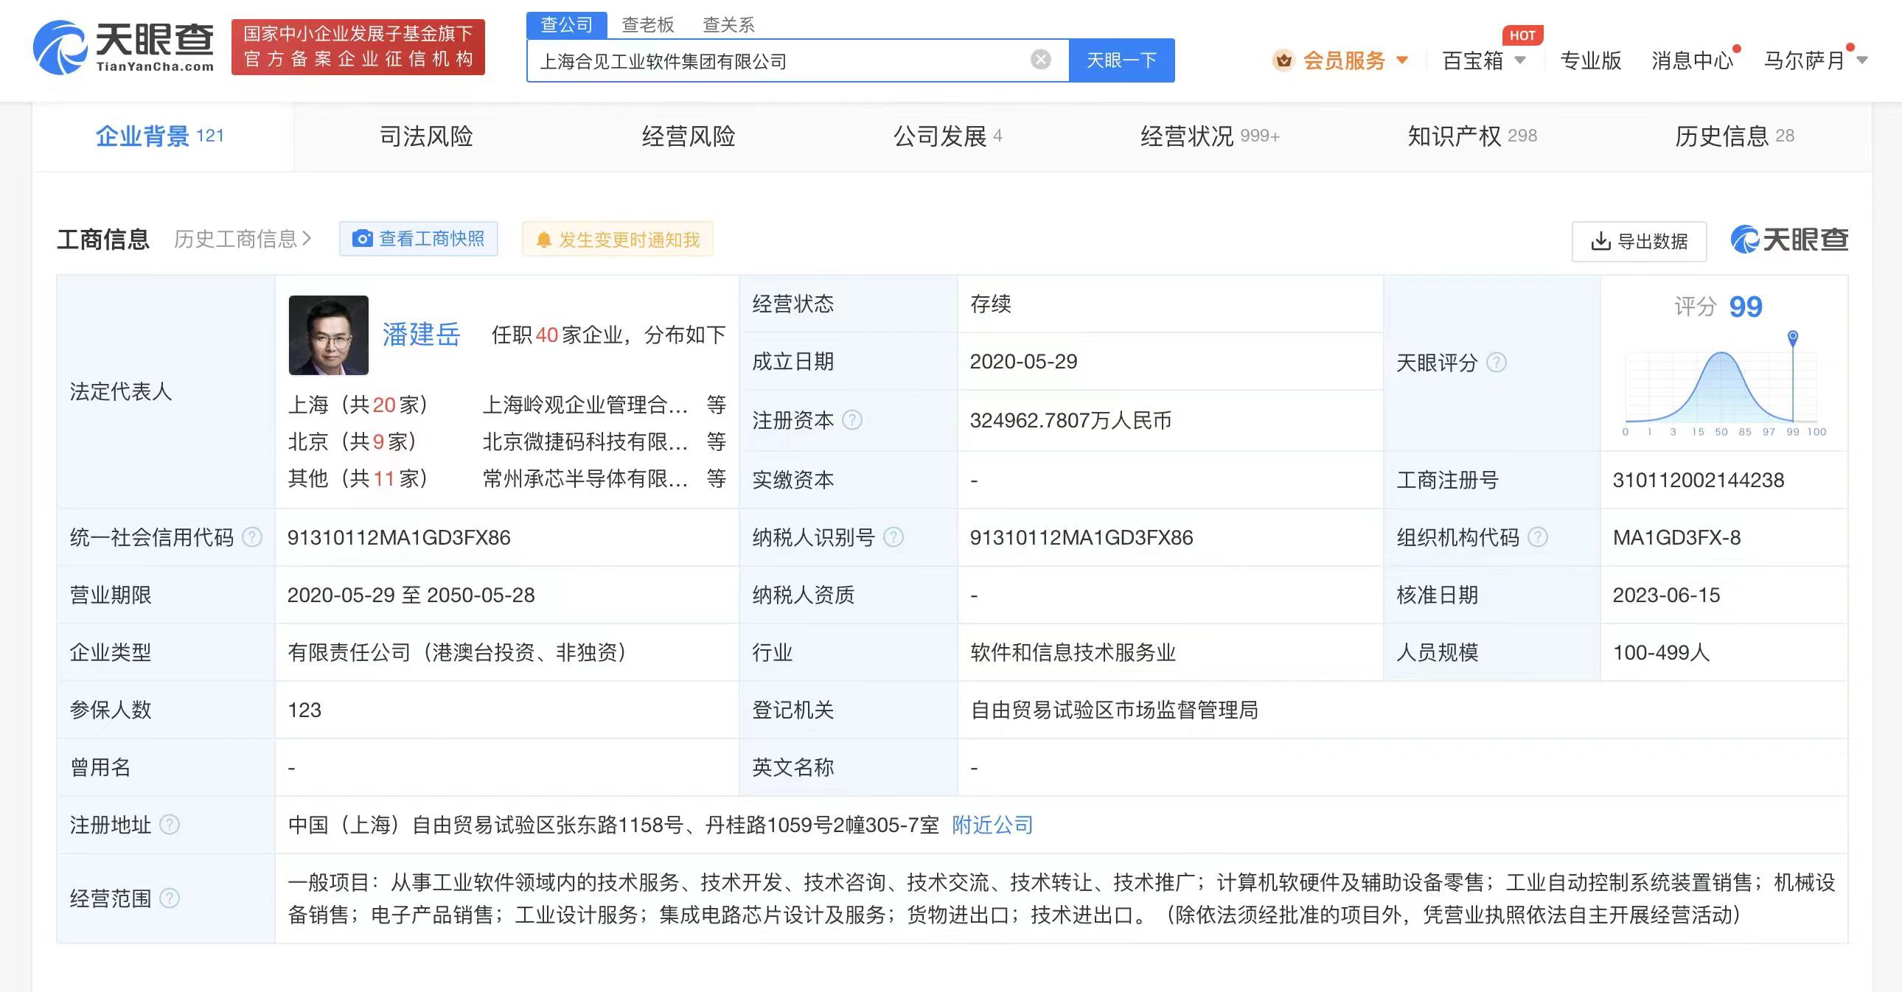Click the 北京（共9家） row label
1902x992 pixels.
point(352,441)
